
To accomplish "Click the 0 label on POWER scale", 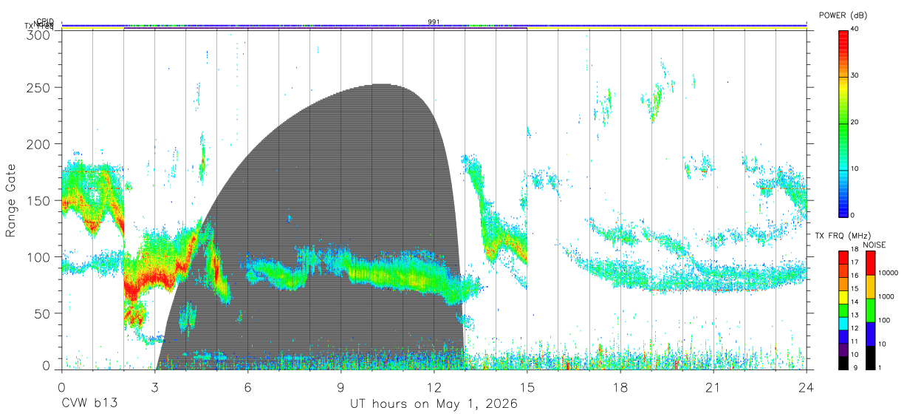I will 853,215.
